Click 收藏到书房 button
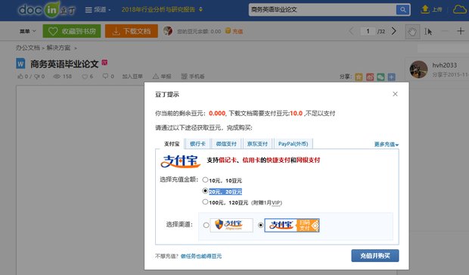This screenshot has height=275, width=469. (x=72, y=31)
